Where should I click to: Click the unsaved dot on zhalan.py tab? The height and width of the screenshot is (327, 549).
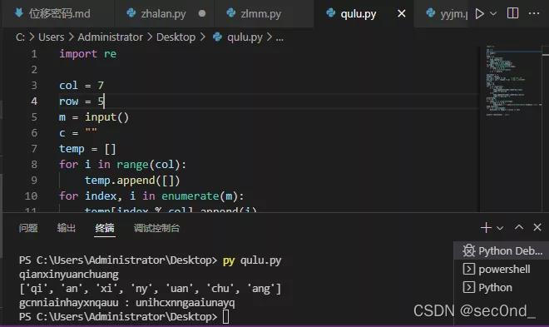[202, 13]
